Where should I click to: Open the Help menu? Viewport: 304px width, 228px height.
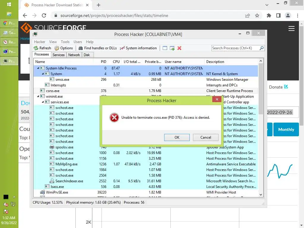pyautogui.click(x=90, y=42)
